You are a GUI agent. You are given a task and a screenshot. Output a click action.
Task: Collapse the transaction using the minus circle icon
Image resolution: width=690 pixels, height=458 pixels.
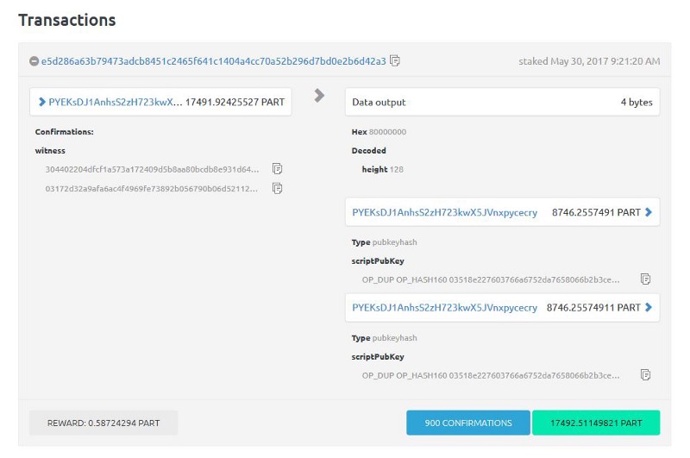click(x=34, y=61)
